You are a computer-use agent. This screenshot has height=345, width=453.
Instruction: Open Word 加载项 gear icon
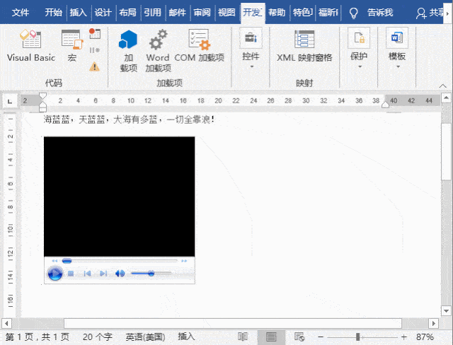pyautogui.click(x=158, y=51)
